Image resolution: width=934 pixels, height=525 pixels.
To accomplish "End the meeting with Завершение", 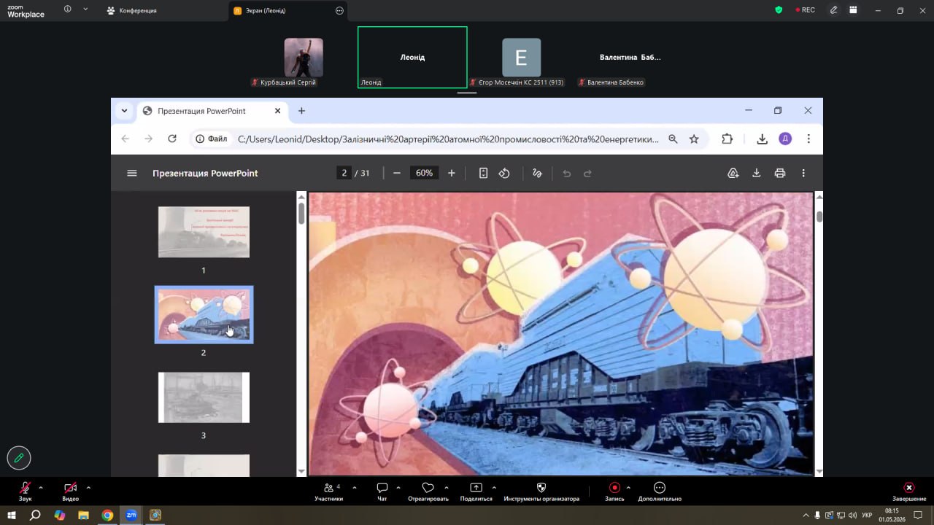I will pos(909,492).
